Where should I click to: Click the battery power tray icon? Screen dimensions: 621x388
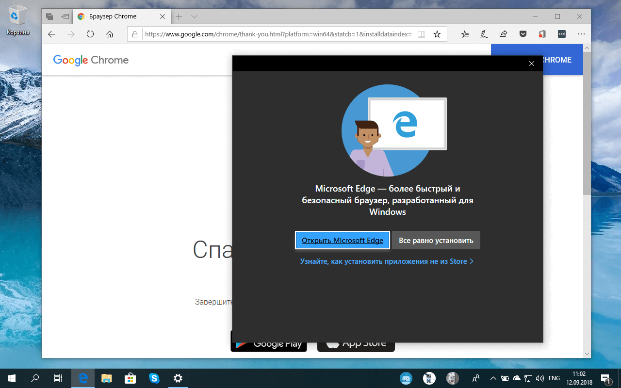505,378
